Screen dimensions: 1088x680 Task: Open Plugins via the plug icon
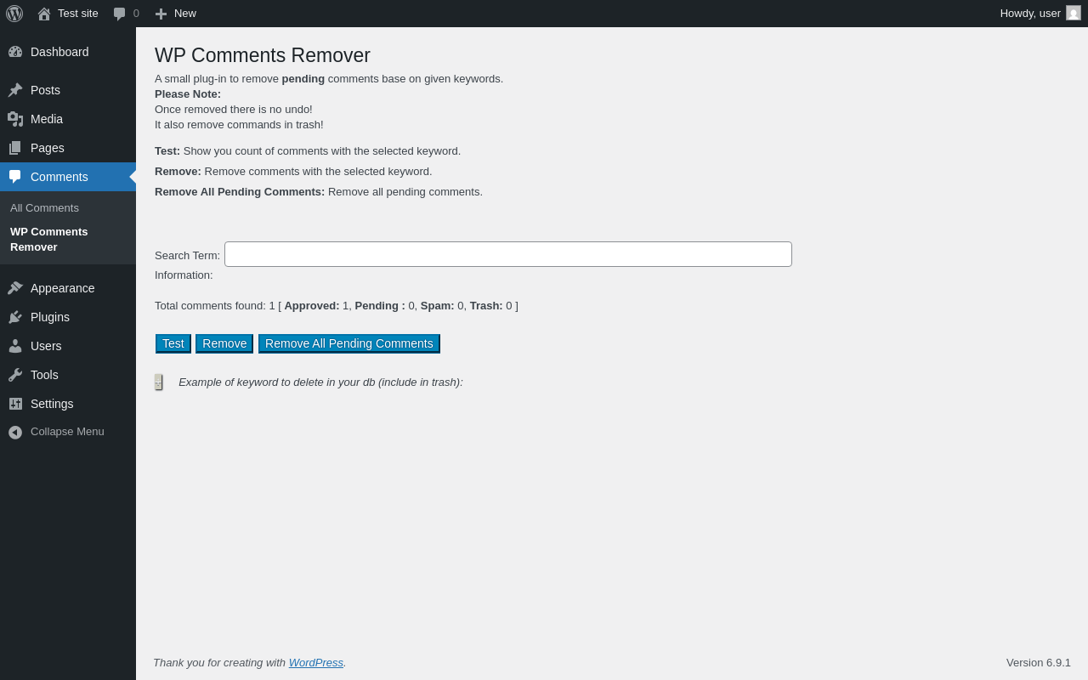(15, 317)
